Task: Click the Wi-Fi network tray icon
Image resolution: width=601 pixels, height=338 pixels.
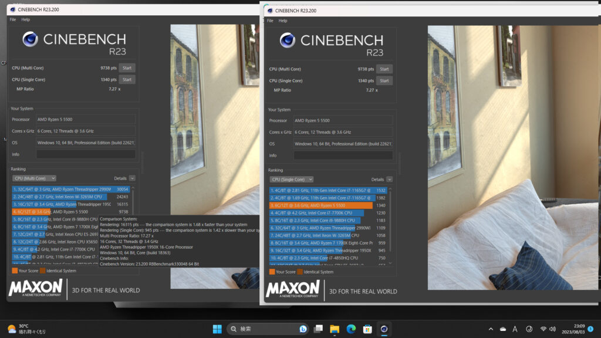Action: point(543,329)
